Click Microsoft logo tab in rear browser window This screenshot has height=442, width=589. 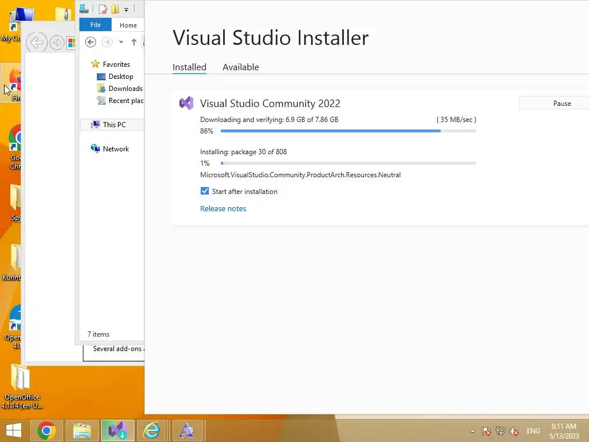[71, 43]
